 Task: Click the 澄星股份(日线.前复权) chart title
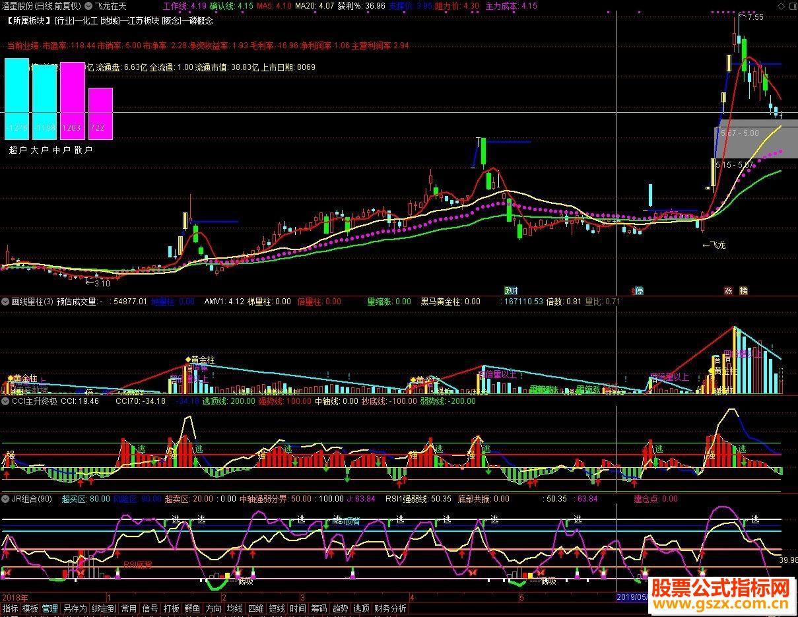pos(42,6)
